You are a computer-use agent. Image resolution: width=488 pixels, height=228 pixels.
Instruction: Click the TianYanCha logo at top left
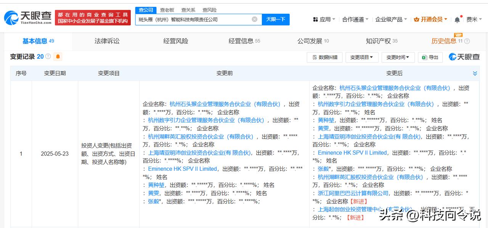(27, 18)
